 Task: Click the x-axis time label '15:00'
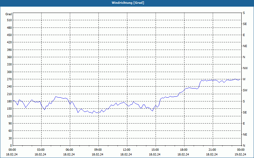(x=156, y=150)
